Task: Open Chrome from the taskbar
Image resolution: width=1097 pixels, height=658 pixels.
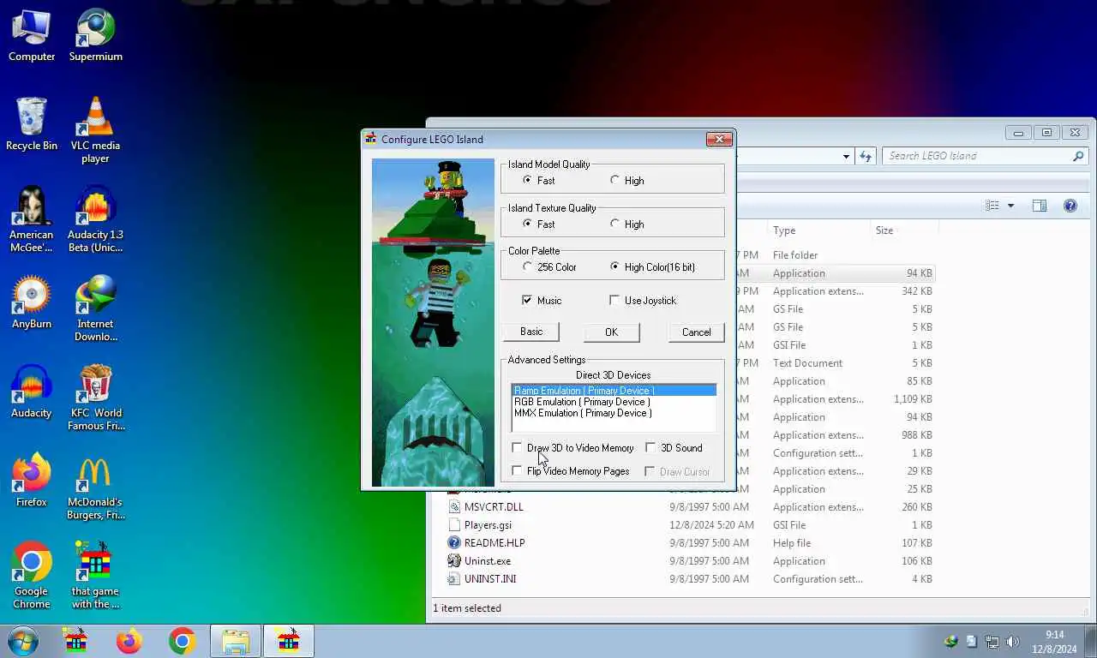Action: [x=182, y=641]
